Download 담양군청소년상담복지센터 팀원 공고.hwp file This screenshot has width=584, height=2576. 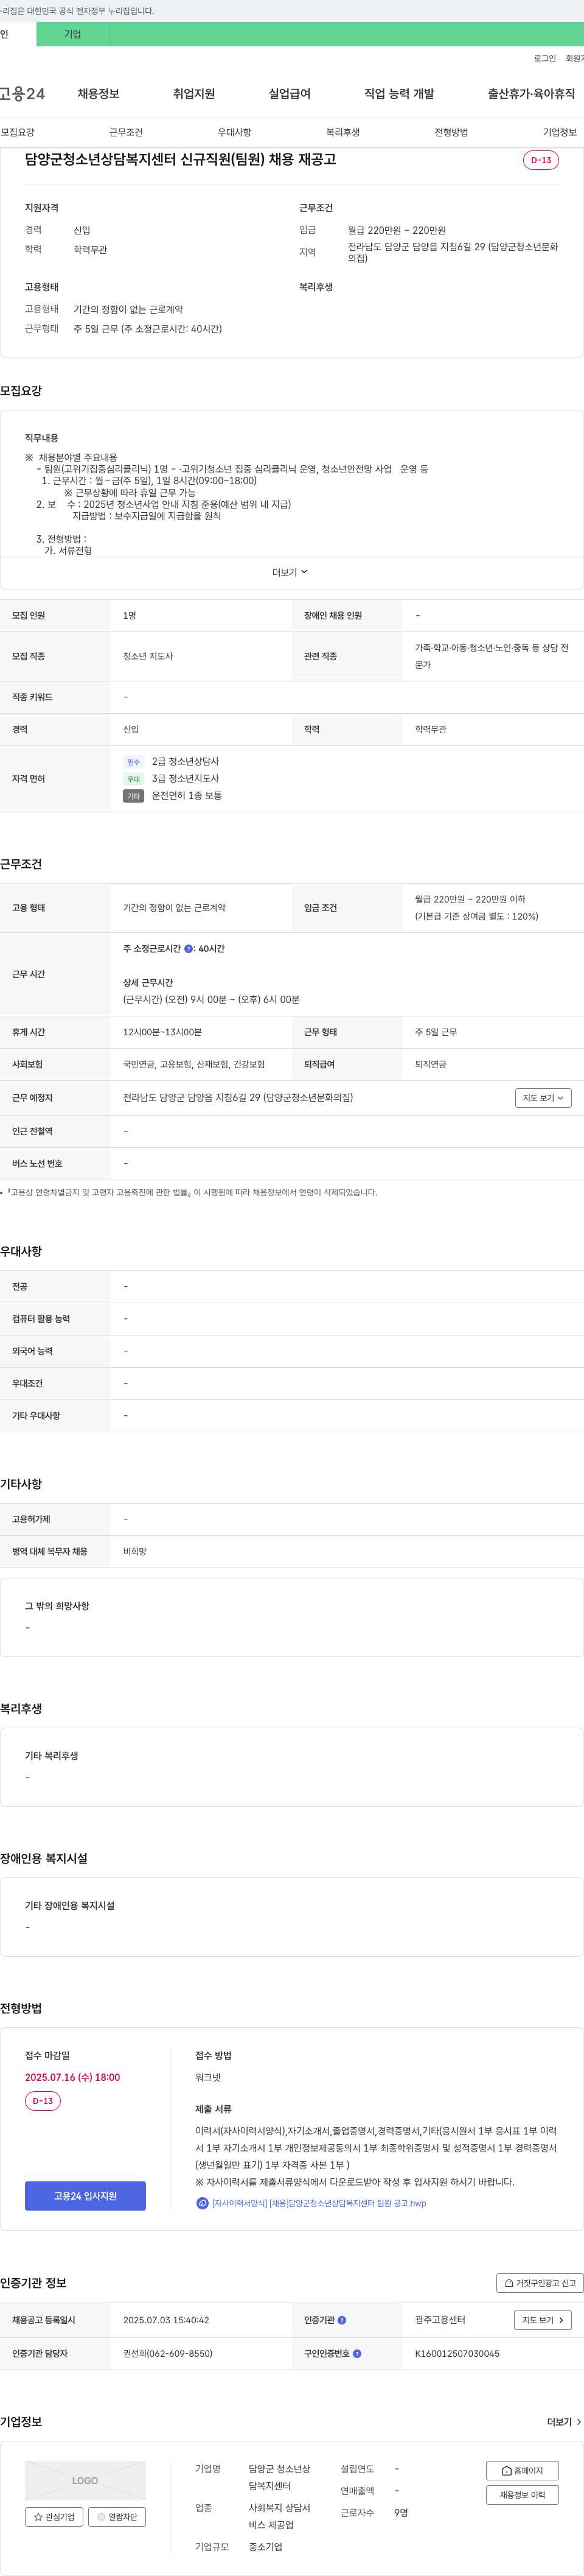pos(318,2204)
